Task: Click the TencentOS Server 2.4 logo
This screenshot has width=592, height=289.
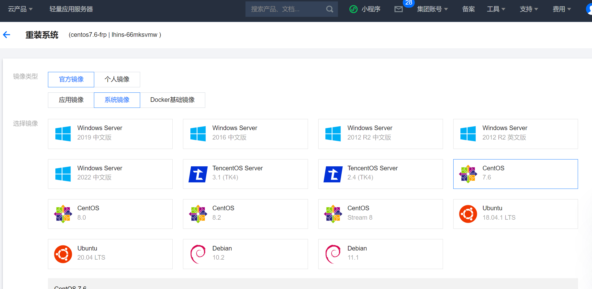Action: point(333,174)
